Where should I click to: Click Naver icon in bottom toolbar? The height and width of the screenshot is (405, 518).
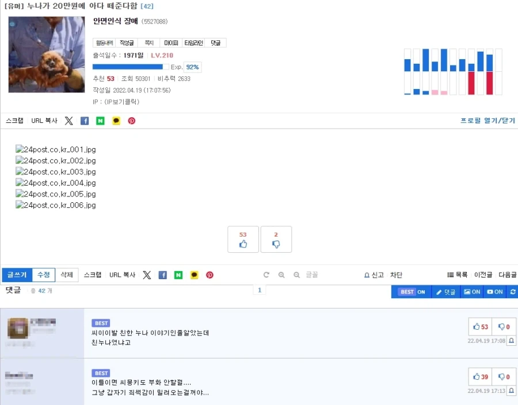(178, 275)
